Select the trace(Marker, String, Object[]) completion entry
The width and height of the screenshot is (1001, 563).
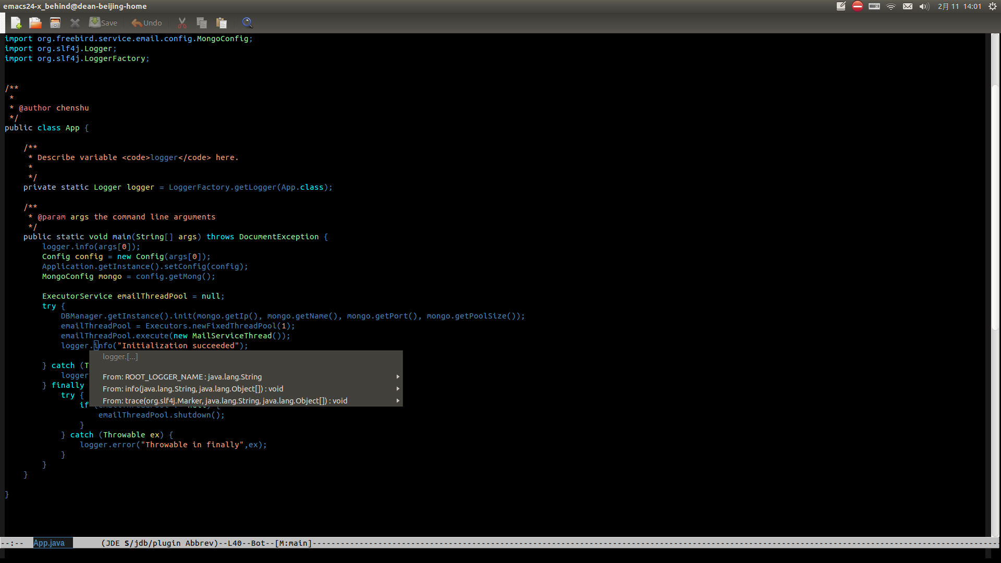point(246,401)
